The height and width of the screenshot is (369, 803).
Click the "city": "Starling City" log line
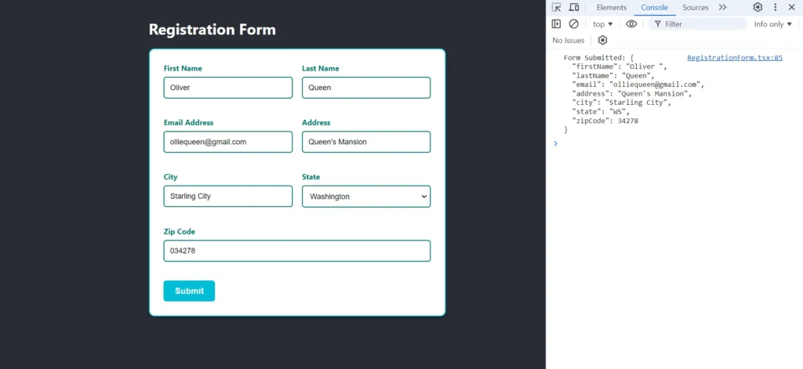(621, 103)
